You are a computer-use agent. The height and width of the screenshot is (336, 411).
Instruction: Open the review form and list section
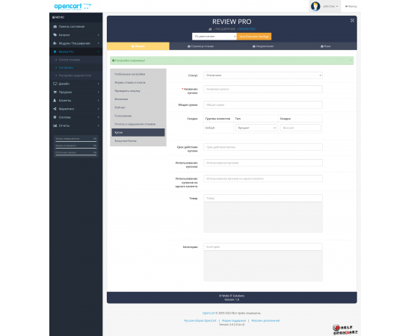point(138,82)
